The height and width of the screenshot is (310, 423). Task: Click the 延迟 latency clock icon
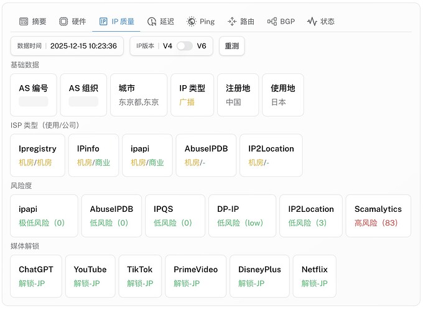(152, 21)
